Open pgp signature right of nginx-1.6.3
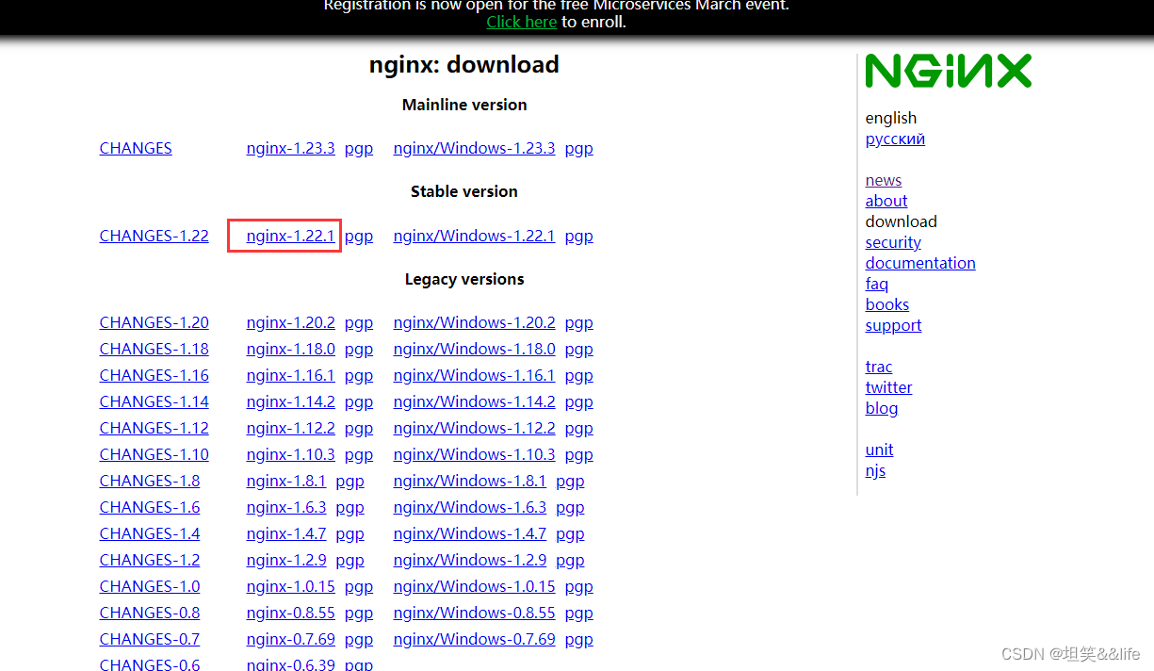This screenshot has height=671, width=1154. 350,507
